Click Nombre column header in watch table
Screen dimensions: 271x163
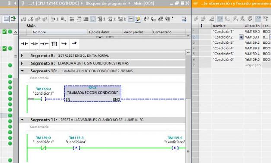click(x=228, y=26)
